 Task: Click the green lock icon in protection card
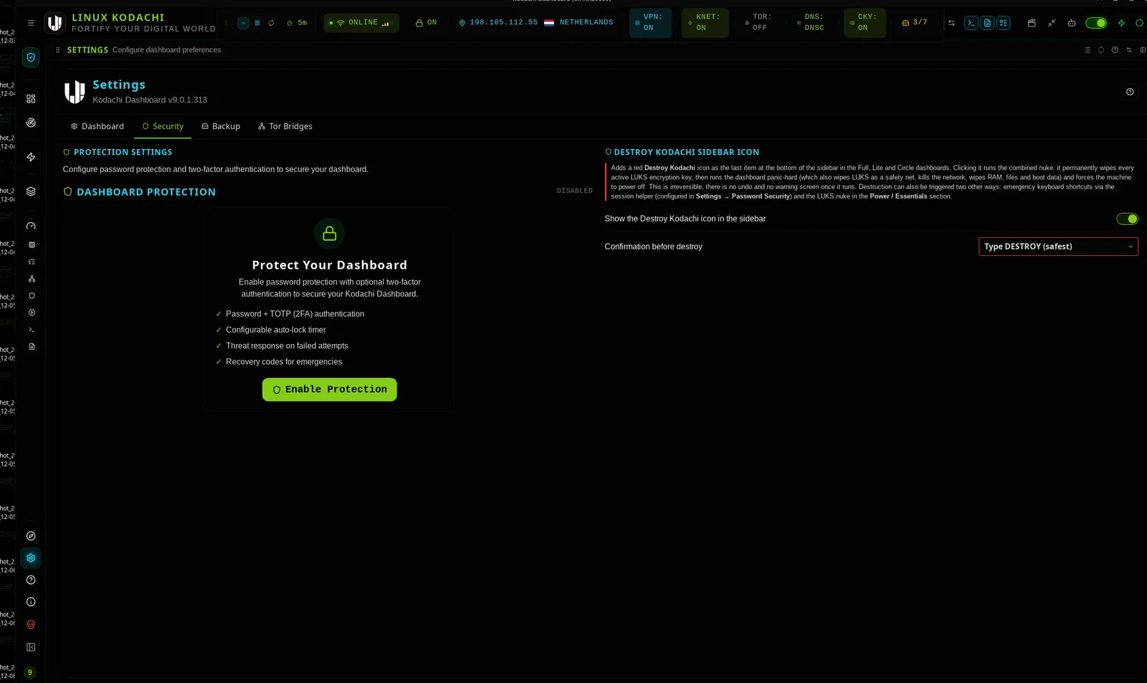(x=330, y=234)
